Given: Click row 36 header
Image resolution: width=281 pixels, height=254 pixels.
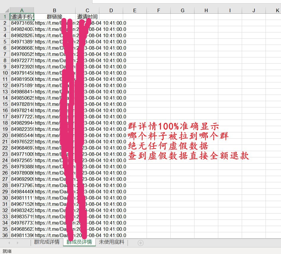Looking at the screenshot, I should click(5, 235).
